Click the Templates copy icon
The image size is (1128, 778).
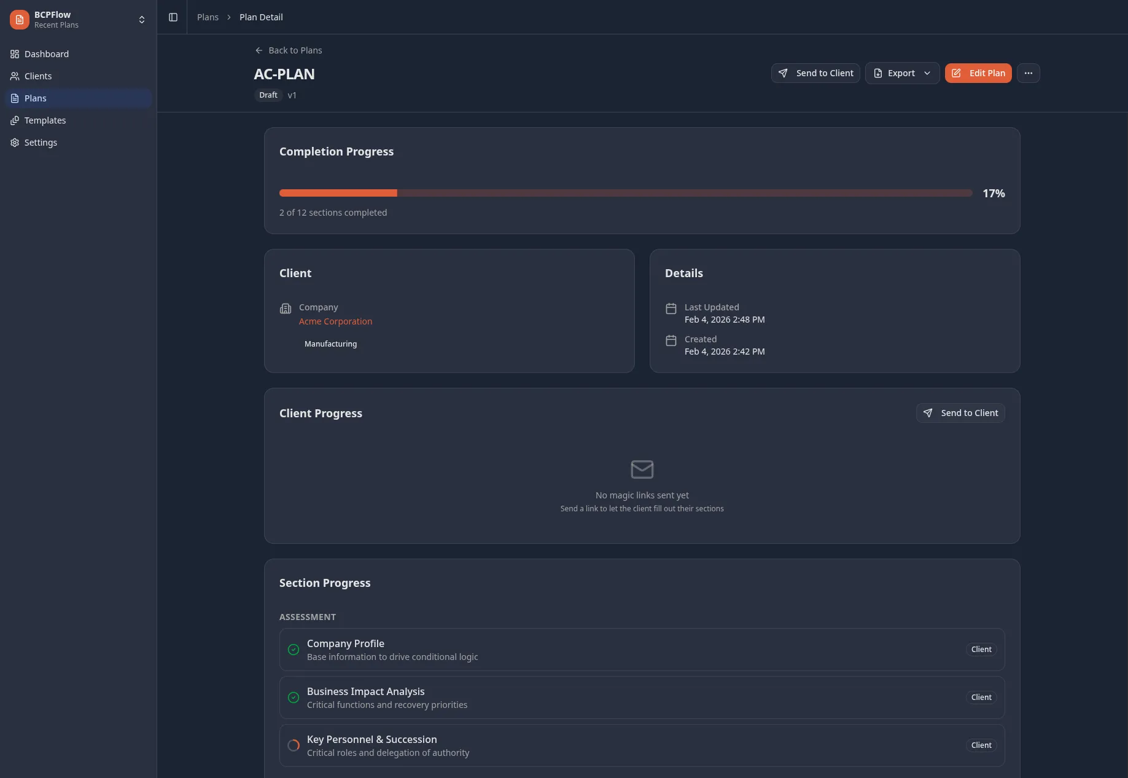click(15, 120)
